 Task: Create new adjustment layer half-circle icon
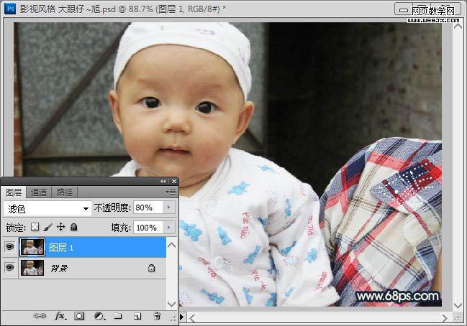pos(99,316)
